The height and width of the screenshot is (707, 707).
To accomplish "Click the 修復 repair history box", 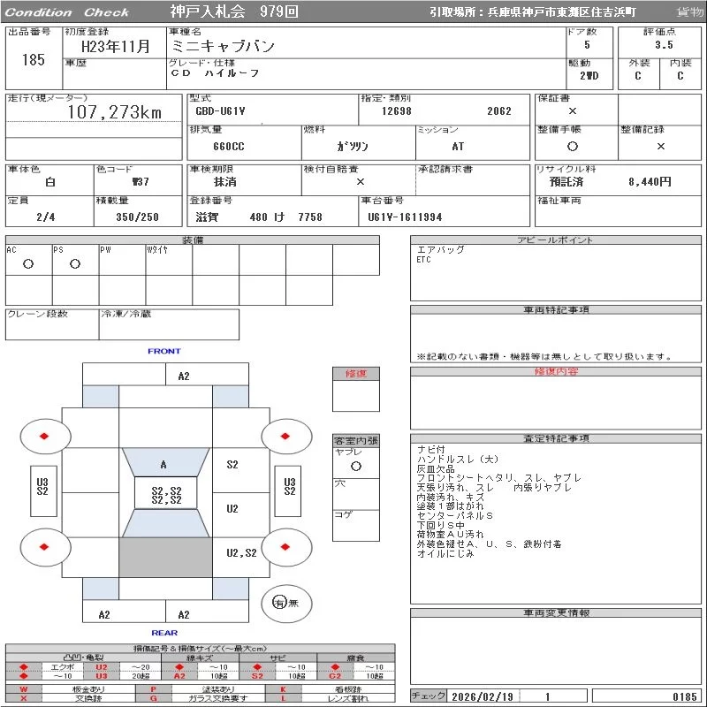I will point(355,374).
